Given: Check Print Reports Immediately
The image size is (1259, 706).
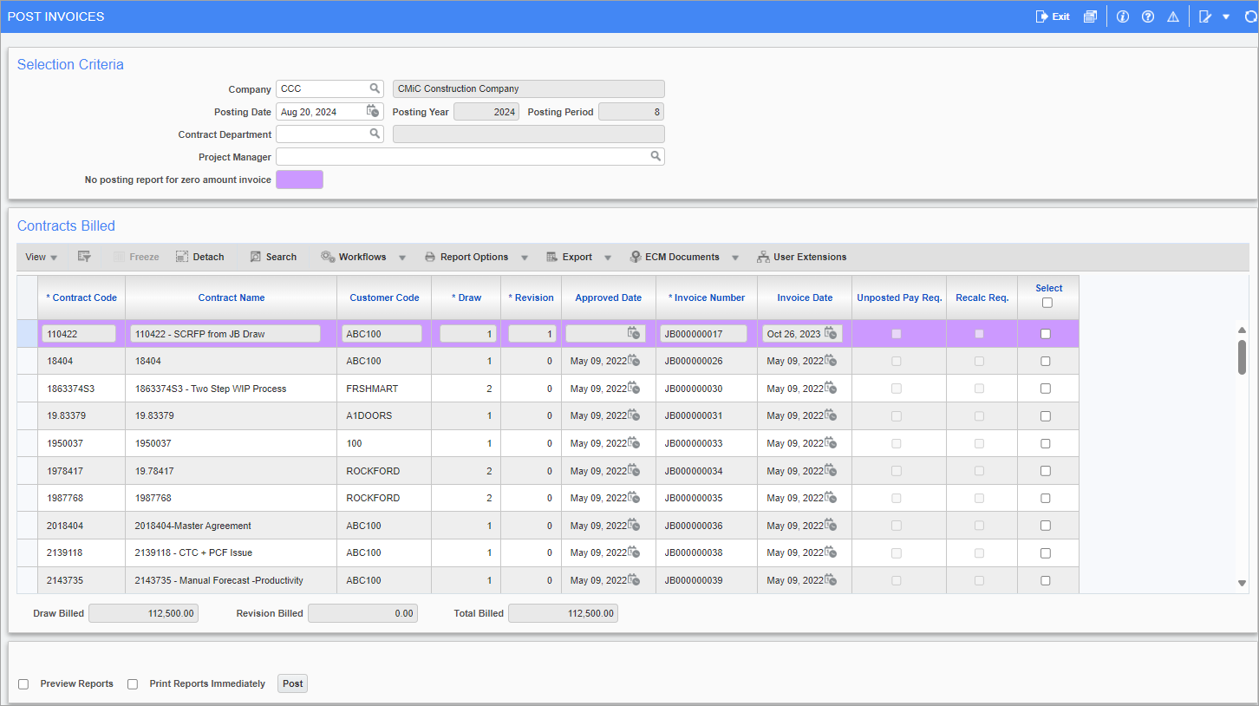Looking at the screenshot, I should click(x=132, y=683).
